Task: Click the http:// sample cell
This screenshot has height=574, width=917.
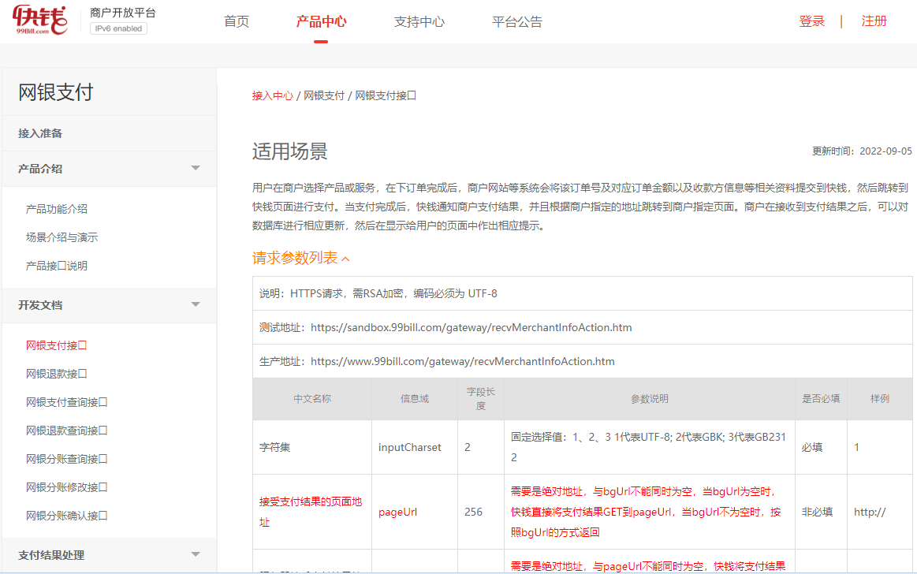Action: (880, 512)
